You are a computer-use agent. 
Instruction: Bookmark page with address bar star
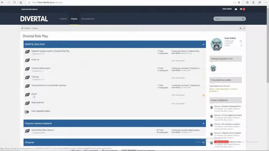coord(239,3)
